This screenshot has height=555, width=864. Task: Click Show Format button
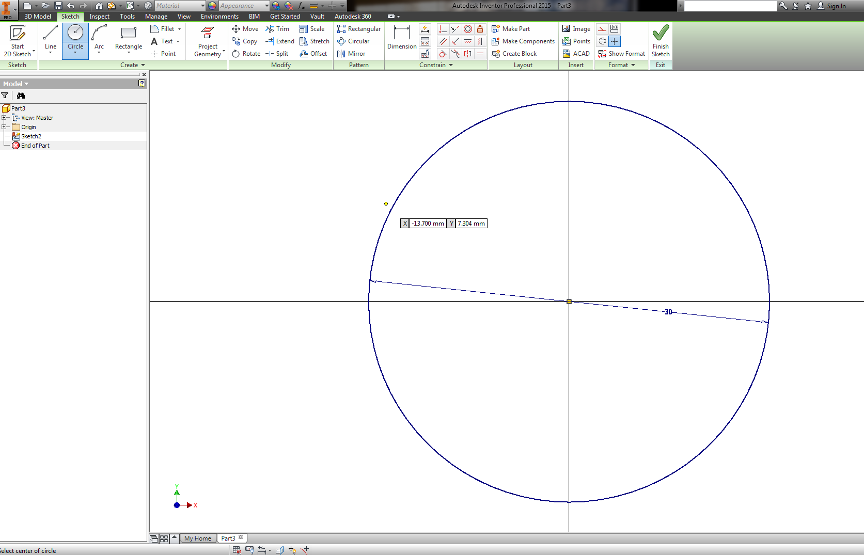621,54
